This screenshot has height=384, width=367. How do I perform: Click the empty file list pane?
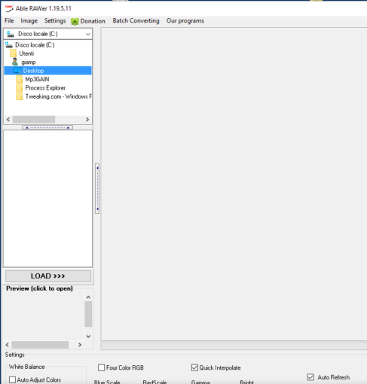point(47,199)
